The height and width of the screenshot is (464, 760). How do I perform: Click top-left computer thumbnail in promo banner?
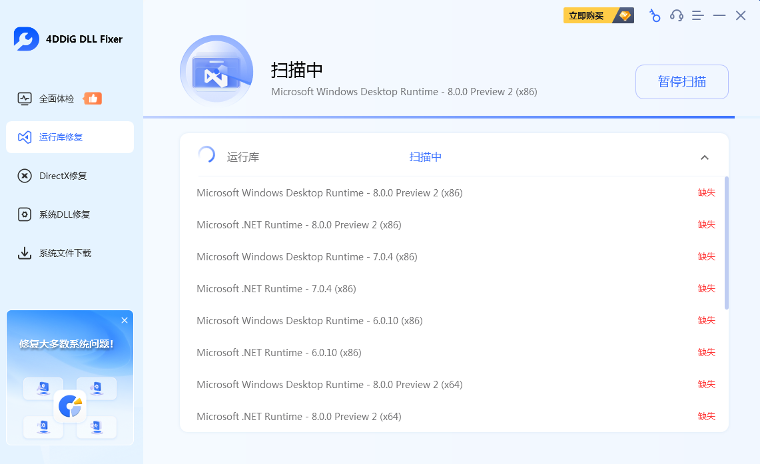coord(43,388)
